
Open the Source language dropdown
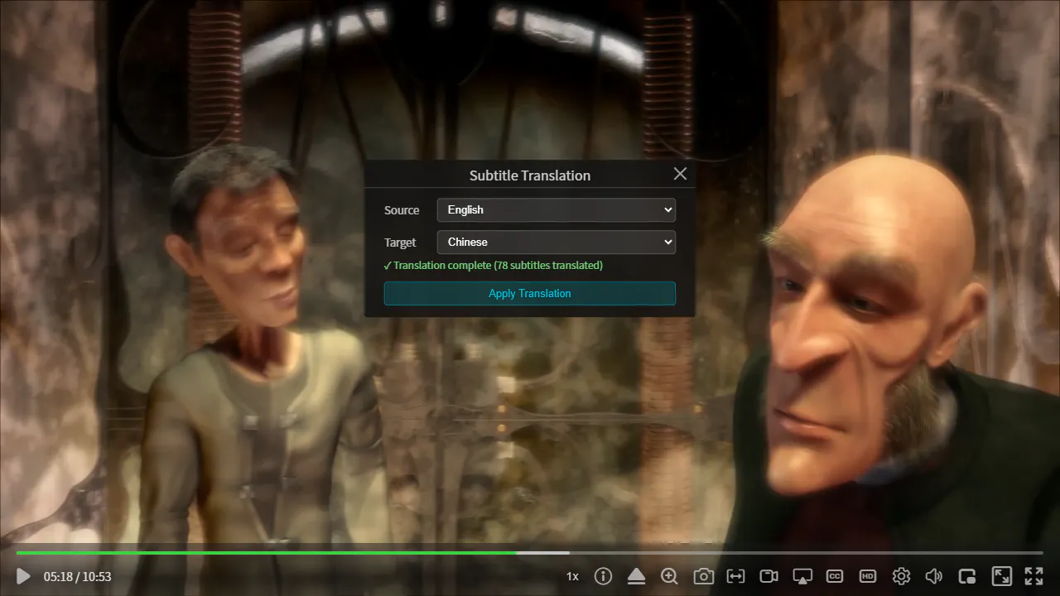click(x=556, y=209)
